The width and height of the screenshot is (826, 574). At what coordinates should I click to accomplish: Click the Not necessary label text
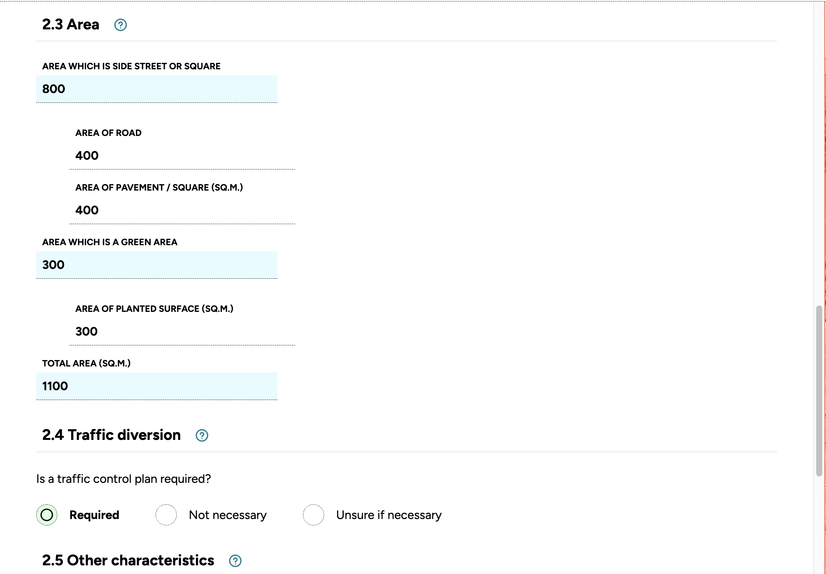pos(228,515)
